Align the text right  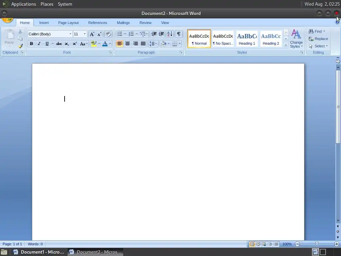135,44
